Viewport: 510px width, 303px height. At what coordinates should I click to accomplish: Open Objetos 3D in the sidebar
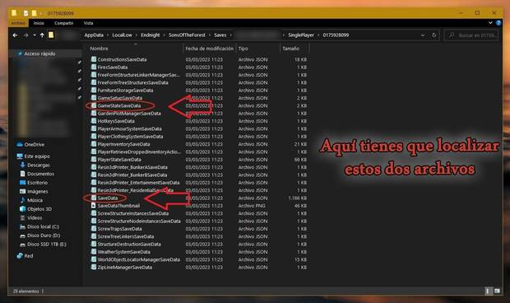[x=35, y=209]
